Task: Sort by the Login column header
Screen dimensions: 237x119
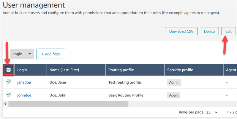Action: coord(22,70)
